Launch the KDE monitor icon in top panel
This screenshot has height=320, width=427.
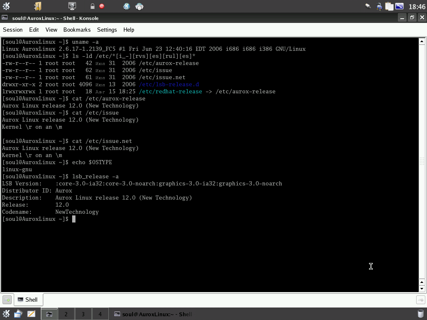coord(72,6)
